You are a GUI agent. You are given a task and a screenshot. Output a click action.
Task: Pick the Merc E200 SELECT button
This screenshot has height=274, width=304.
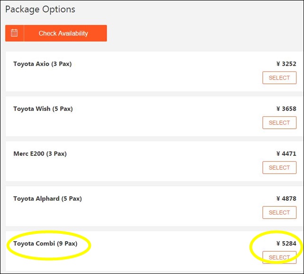[x=279, y=168]
